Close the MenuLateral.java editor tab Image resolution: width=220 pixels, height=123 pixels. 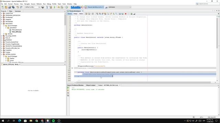point(82,11)
